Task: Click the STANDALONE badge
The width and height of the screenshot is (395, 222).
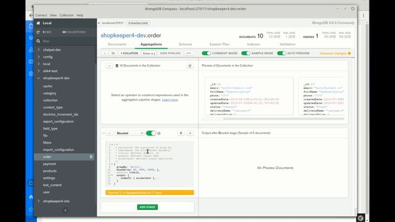Action: 138,23
